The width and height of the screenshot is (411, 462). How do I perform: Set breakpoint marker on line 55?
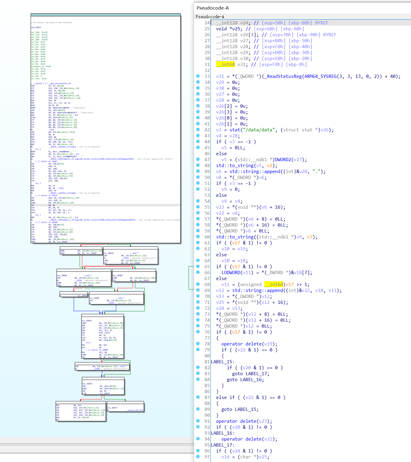[198, 207]
